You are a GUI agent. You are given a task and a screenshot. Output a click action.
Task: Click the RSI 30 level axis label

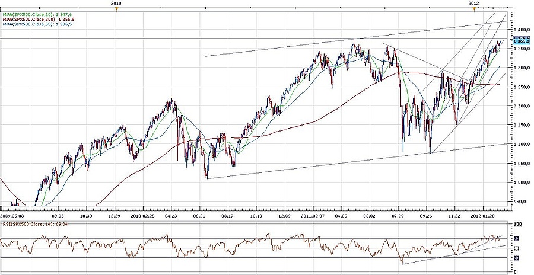517,258
